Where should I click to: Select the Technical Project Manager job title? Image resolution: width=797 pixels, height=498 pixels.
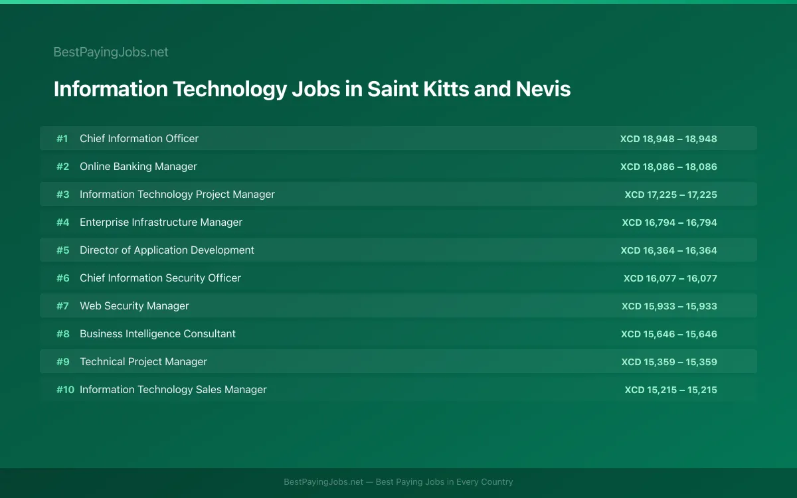[143, 361]
